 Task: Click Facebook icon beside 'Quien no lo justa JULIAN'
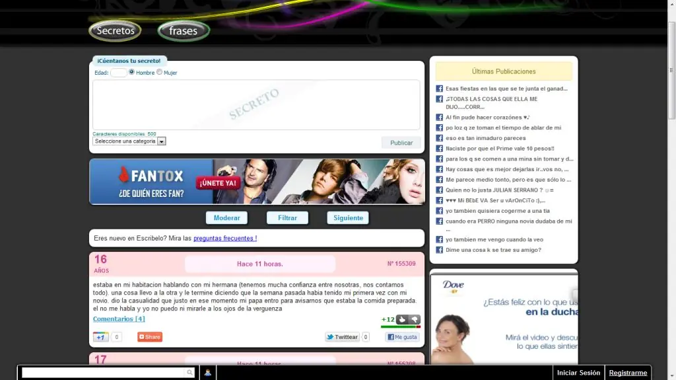click(439, 190)
